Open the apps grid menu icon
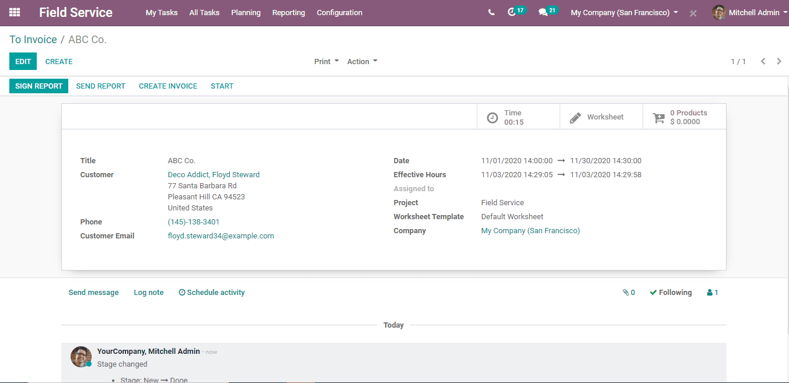Image resolution: width=789 pixels, height=383 pixels. [x=15, y=12]
